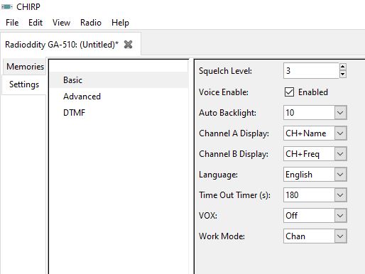The width and height of the screenshot is (365, 274).
Task: Click the Channel B Display label
Action: point(234,154)
